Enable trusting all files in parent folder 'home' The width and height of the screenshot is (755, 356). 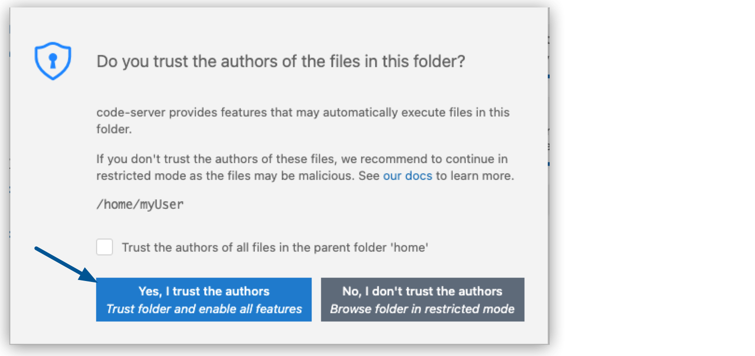coord(105,247)
